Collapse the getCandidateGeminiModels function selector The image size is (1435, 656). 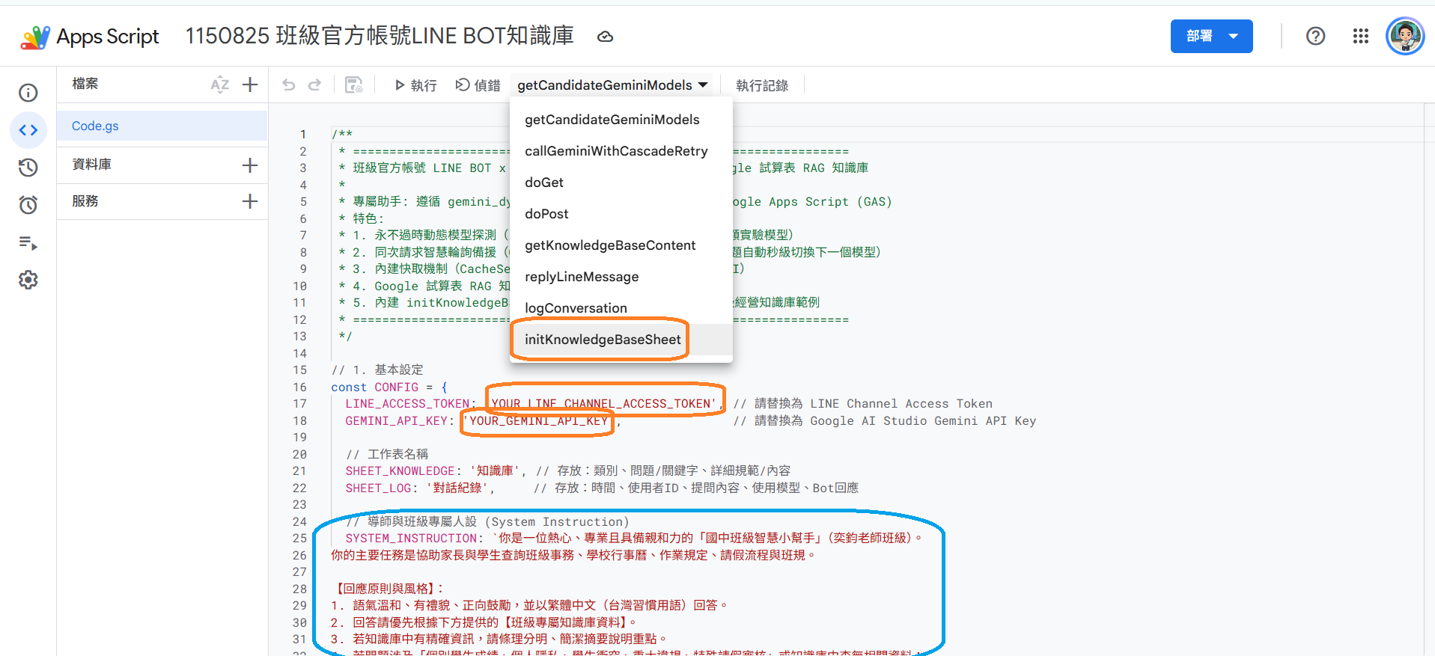point(612,85)
